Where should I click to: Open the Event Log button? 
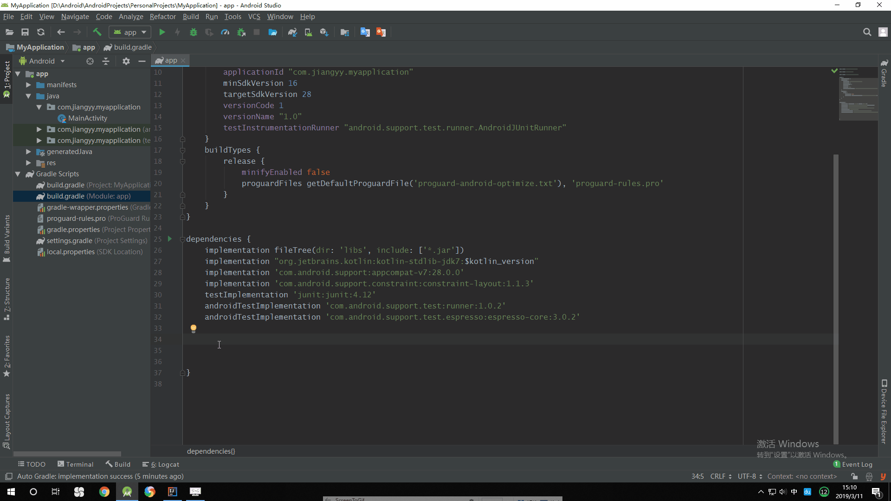point(853,464)
